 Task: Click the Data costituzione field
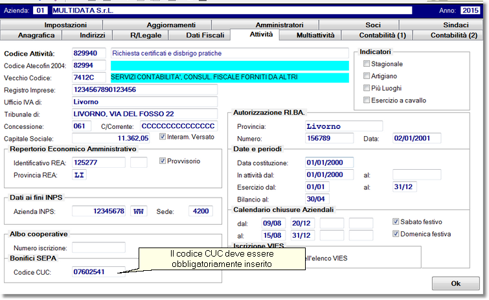coord(329,163)
